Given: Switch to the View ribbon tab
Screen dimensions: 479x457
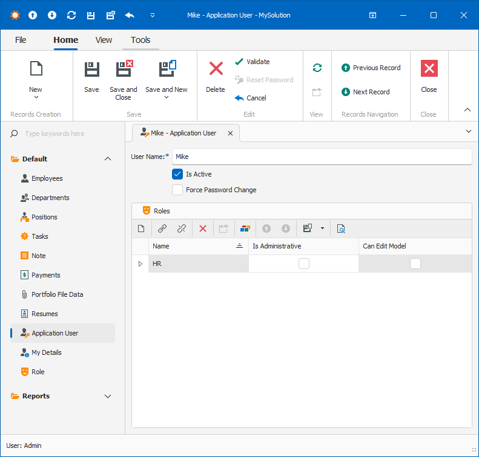Looking at the screenshot, I should [x=104, y=40].
